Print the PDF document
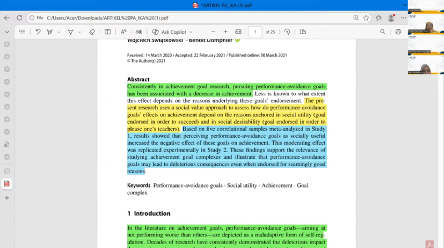The image size is (444, 248). [398, 32]
